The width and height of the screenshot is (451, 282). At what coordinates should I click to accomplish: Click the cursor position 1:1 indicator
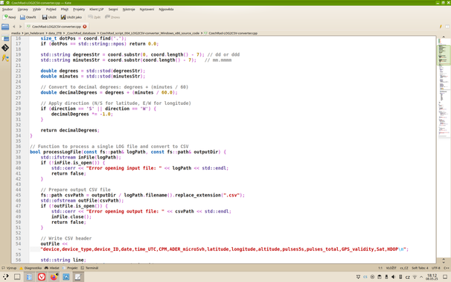coord(380,268)
